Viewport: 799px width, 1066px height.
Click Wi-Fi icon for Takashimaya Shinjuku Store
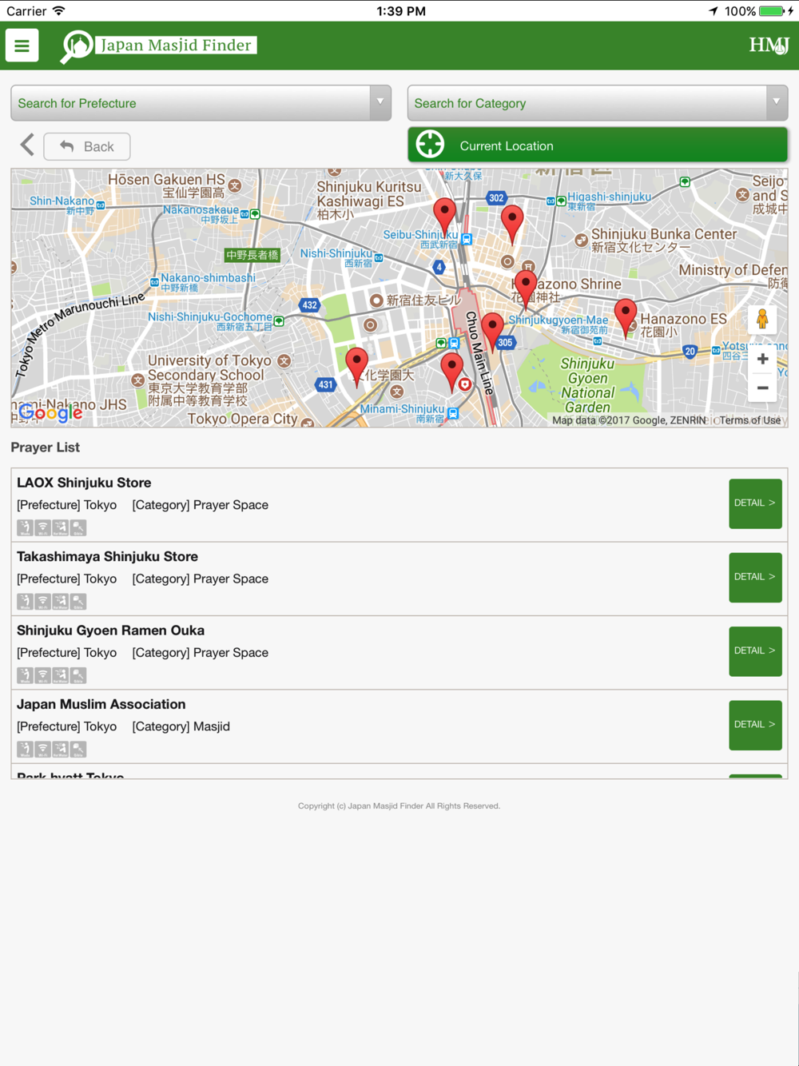[43, 601]
